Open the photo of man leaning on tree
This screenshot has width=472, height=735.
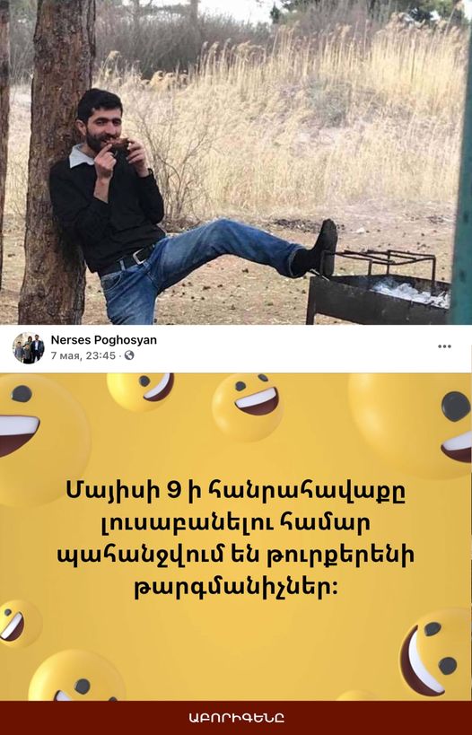tap(236, 162)
